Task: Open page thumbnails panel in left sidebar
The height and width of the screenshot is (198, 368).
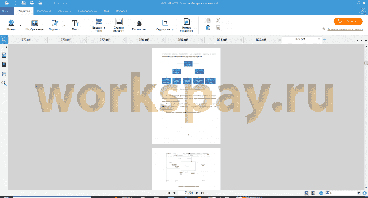Action: click(x=4, y=55)
